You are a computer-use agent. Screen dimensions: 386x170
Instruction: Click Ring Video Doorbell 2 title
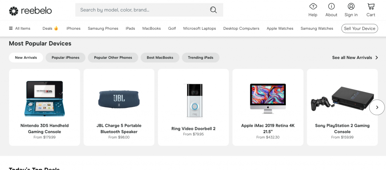pyautogui.click(x=193, y=129)
